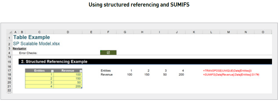The image size is (278, 109).
Task: Click the SP Scalable Model.xlsx cell
Action: click(x=36, y=44)
